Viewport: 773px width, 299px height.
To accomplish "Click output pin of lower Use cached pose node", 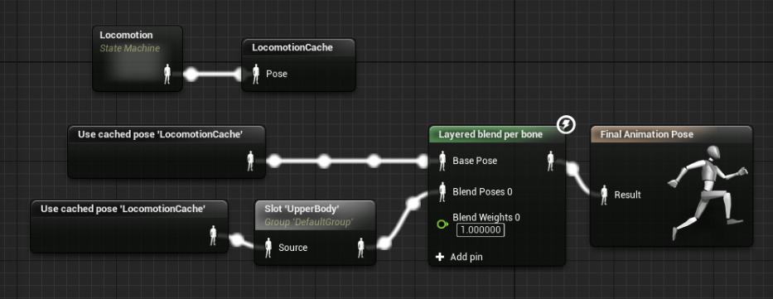I will pos(213,235).
